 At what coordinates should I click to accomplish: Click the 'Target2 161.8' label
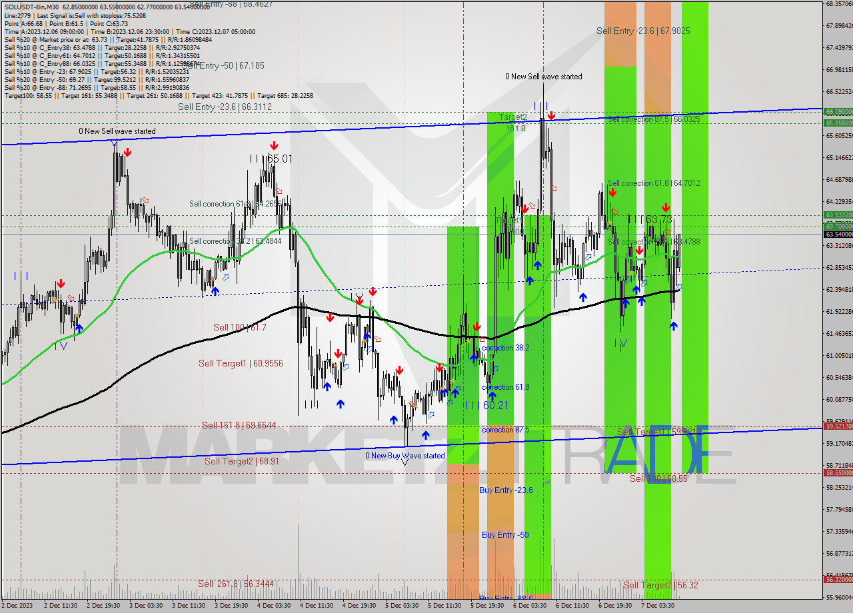click(x=514, y=122)
